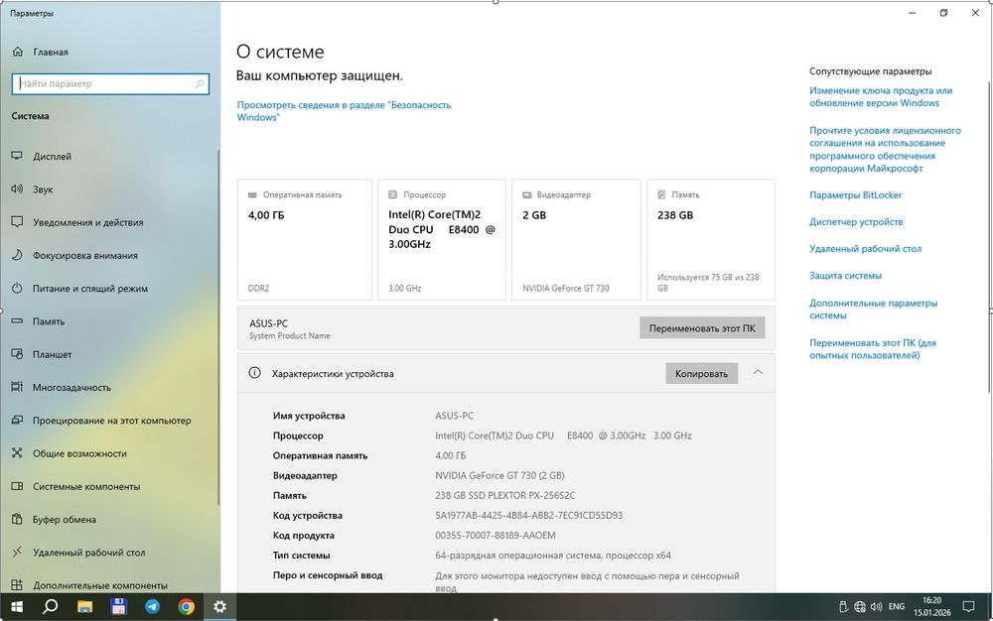Open Проецирование на этот компьютер icon
The height and width of the screenshot is (621, 993).
pyautogui.click(x=18, y=420)
